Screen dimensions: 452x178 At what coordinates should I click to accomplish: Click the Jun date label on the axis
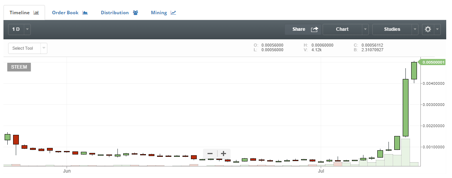[67, 172]
